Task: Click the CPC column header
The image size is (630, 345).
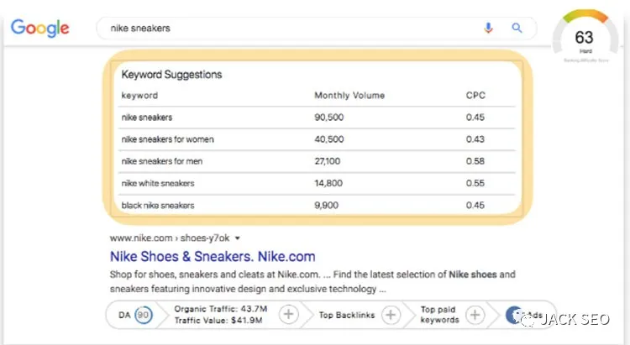Action: click(x=475, y=96)
